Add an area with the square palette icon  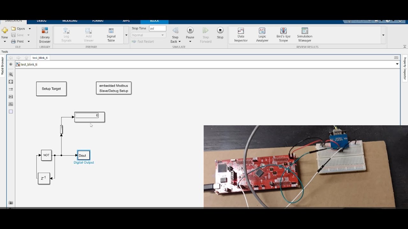(x=11, y=112)
